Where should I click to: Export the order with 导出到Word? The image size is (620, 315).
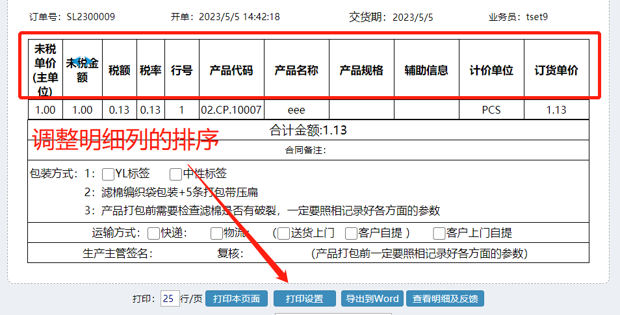pos(372,299)
